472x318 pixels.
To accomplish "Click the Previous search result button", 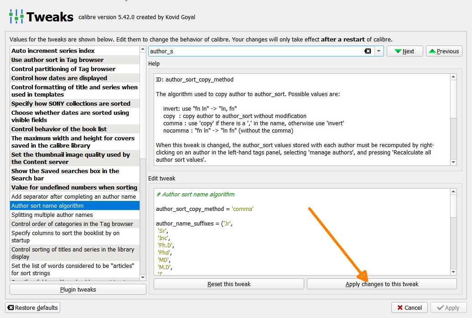I will tap(444, 51).
